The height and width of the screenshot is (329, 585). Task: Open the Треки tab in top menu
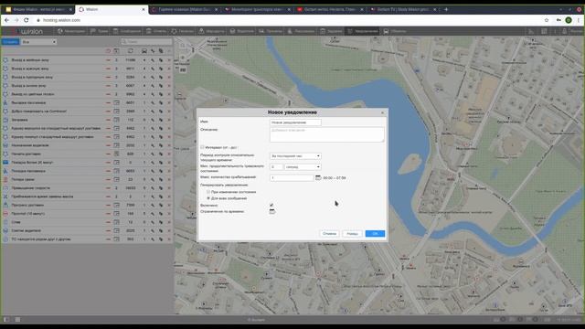click(x=100, y=31)
